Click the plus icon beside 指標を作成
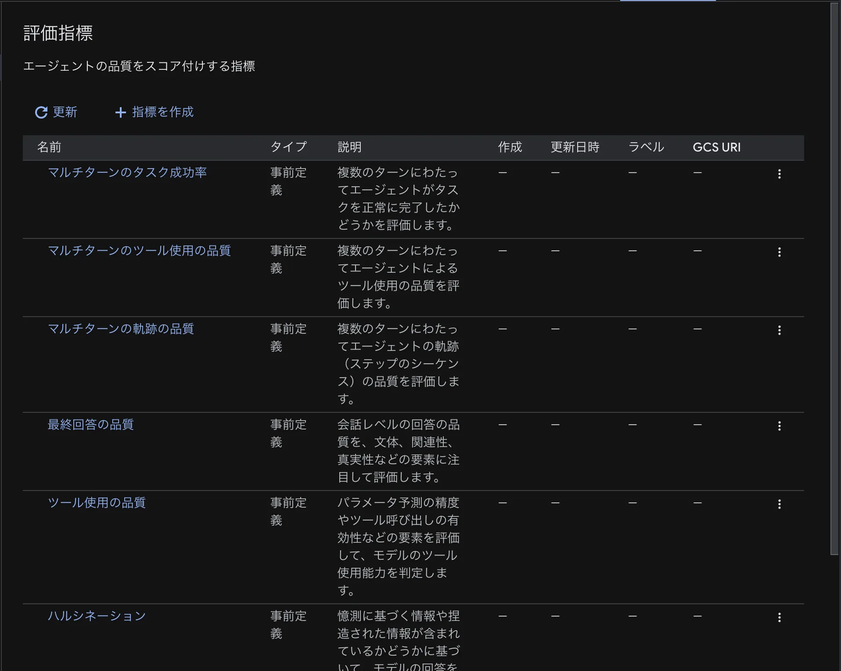 (120, 112)
